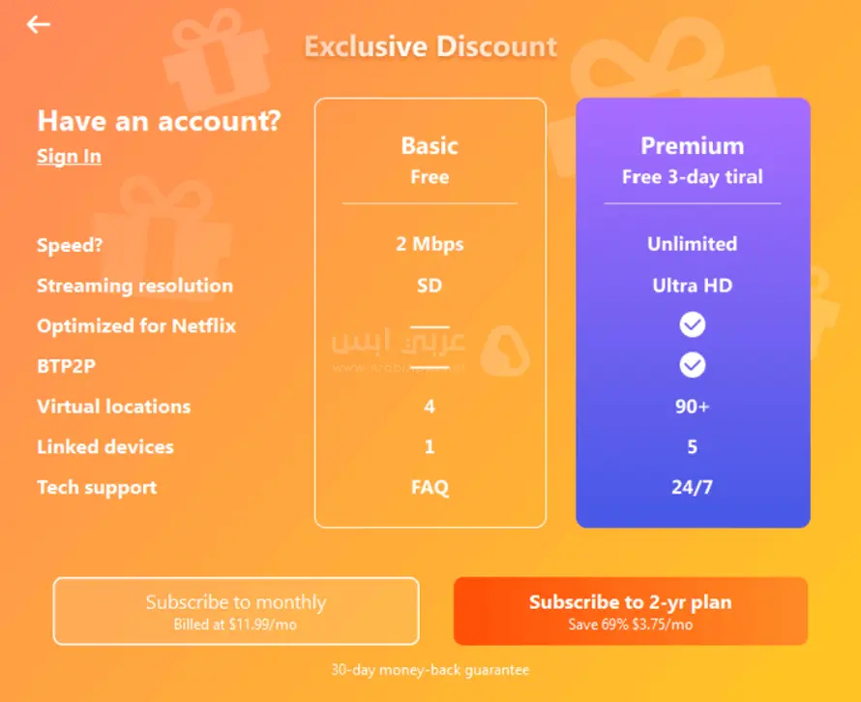Click the Free 3-day trial label
This screenshot has height=702, width=861.
[692, 176]
